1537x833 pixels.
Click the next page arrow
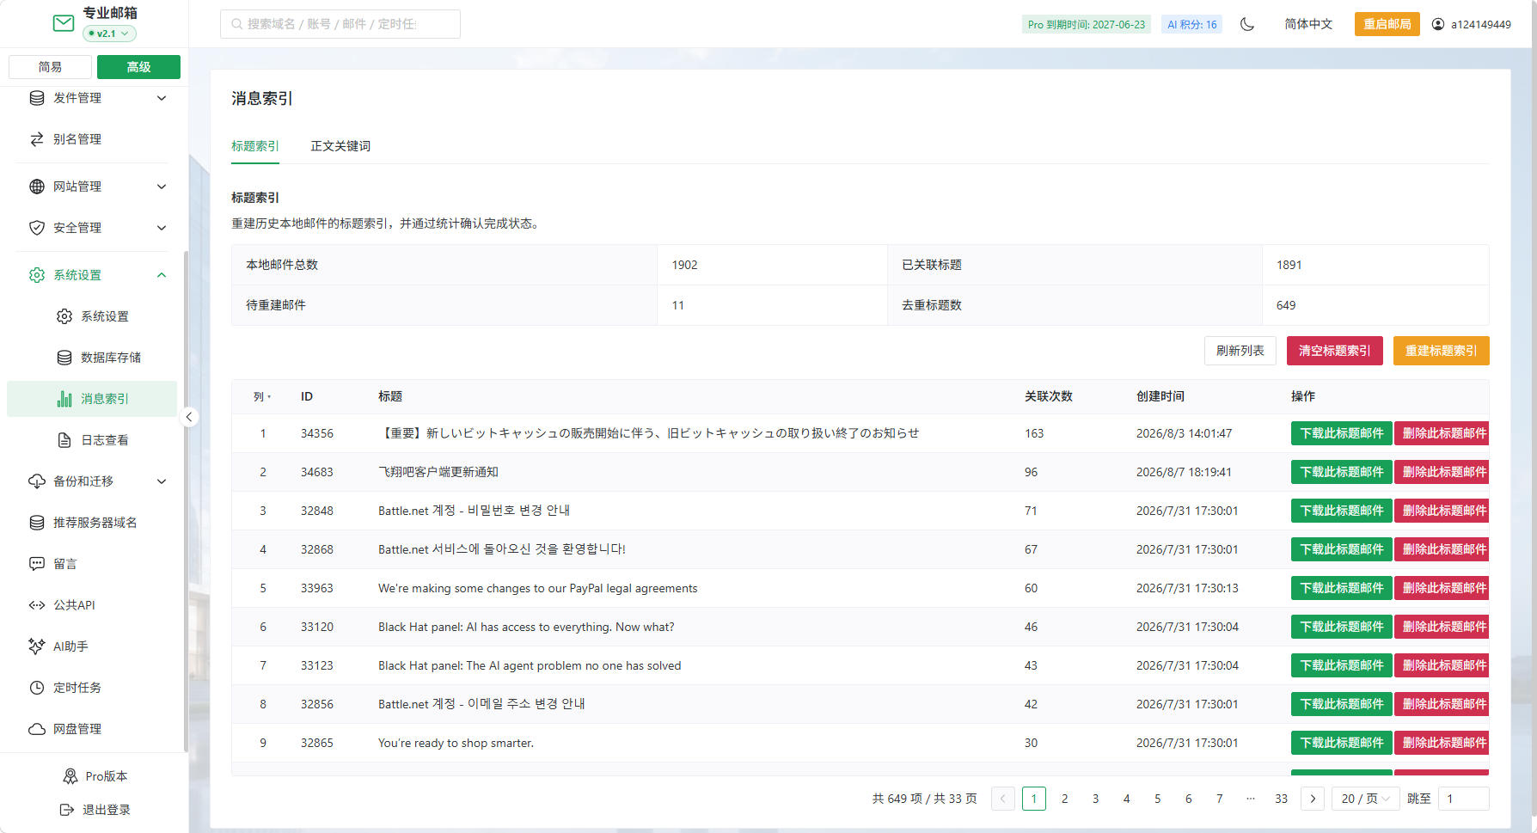[1312, 799]
